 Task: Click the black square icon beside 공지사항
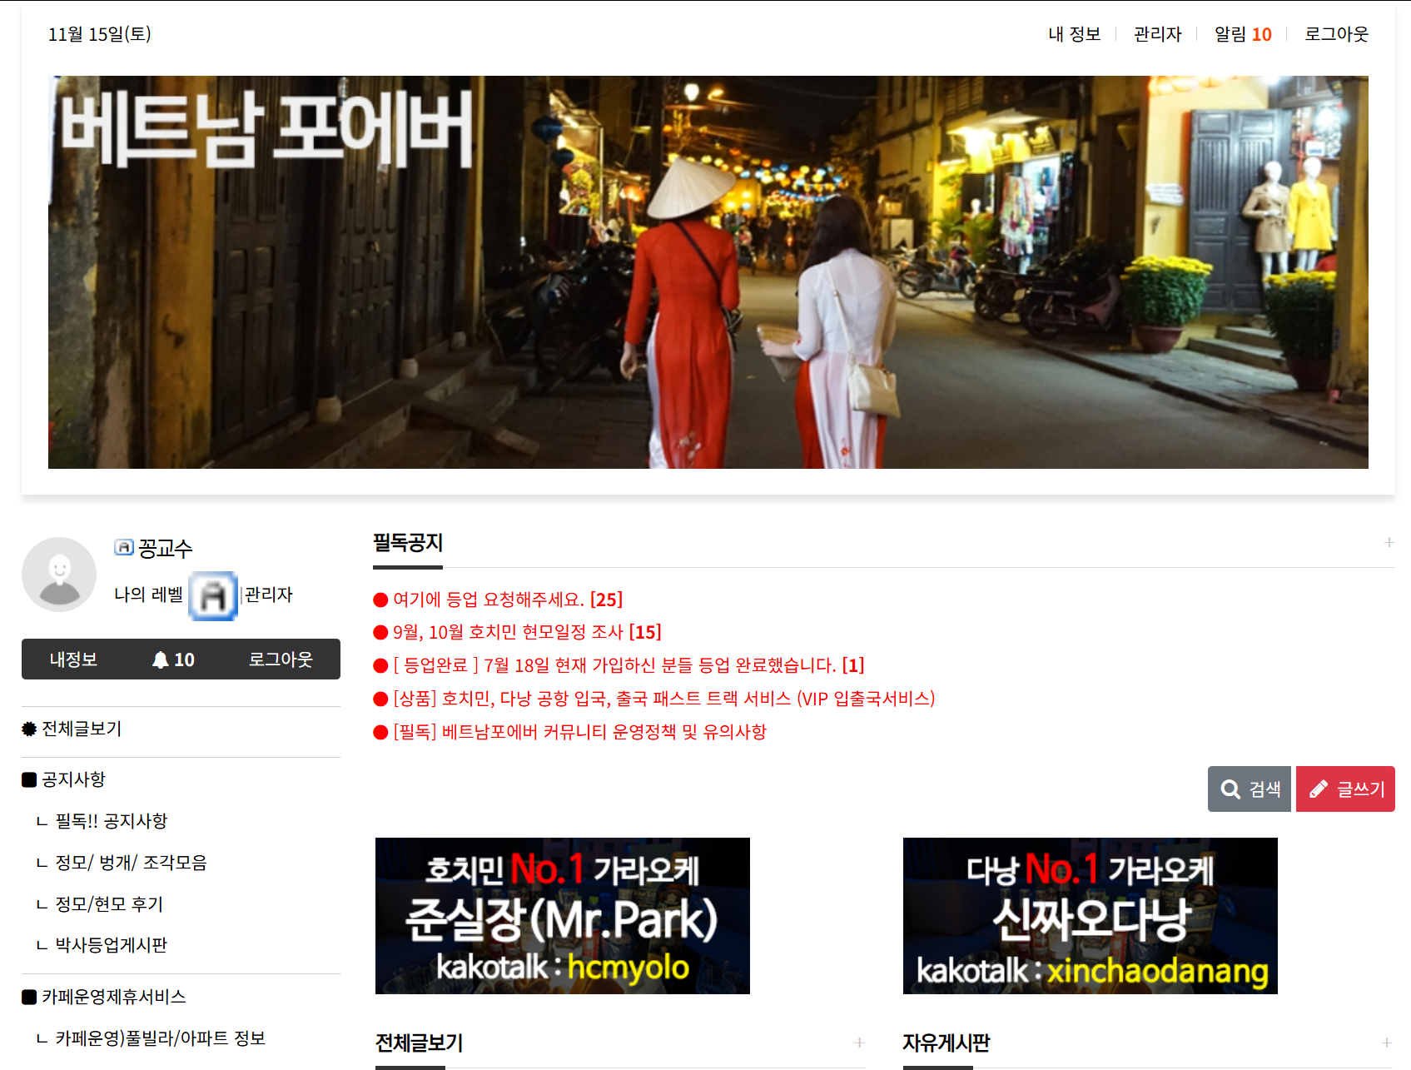tap(27, 779)
